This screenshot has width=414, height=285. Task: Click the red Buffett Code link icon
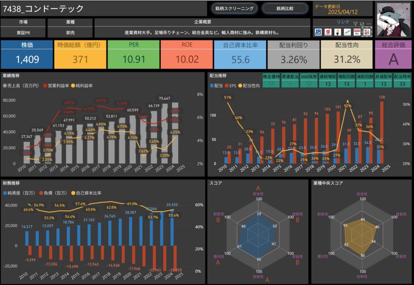coord(328,32)
